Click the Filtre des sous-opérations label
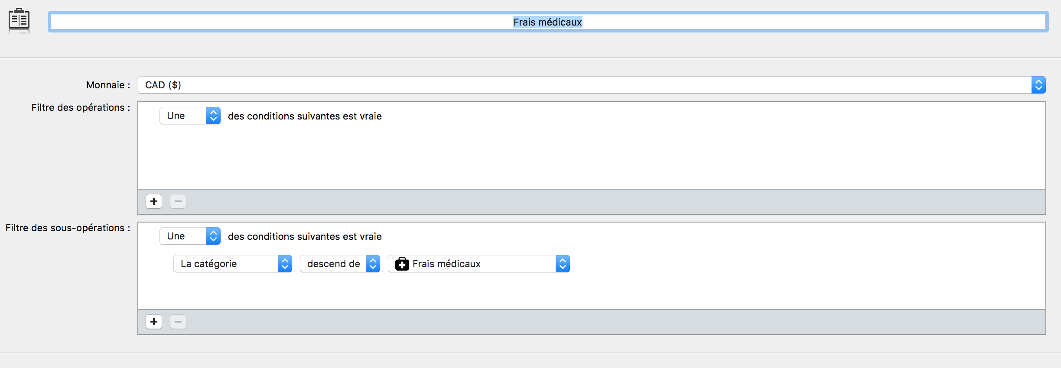Viewport: 1061px width, 368px height. 68,228
